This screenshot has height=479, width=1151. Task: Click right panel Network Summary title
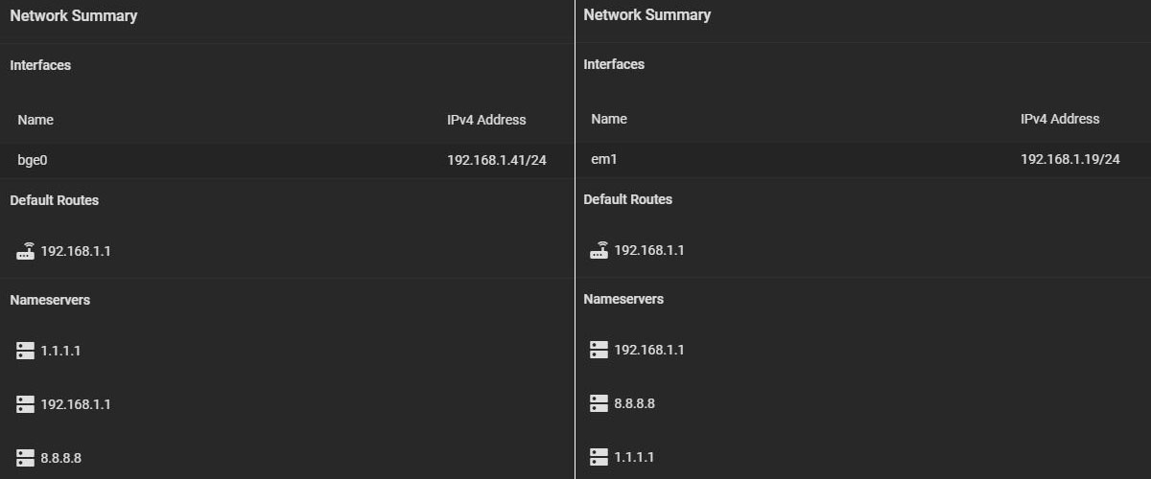coord(647,14)
